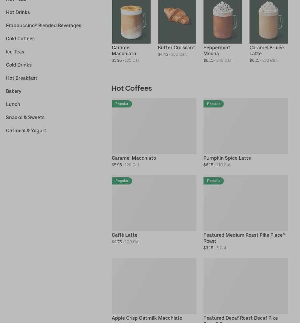300x323 pixels.
Task: Click featured Caramel Macchiato mug photo
Action: tap(131, 21)
